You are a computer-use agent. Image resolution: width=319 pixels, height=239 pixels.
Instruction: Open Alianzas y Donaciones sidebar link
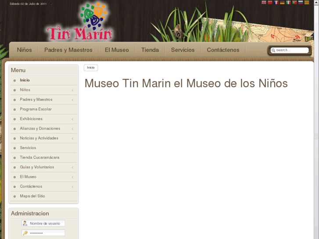tap(40, 128)
